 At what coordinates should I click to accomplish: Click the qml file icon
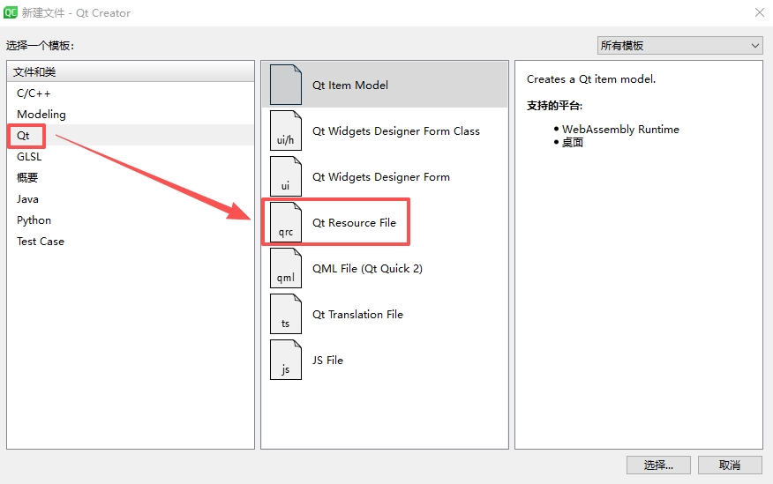286,268
